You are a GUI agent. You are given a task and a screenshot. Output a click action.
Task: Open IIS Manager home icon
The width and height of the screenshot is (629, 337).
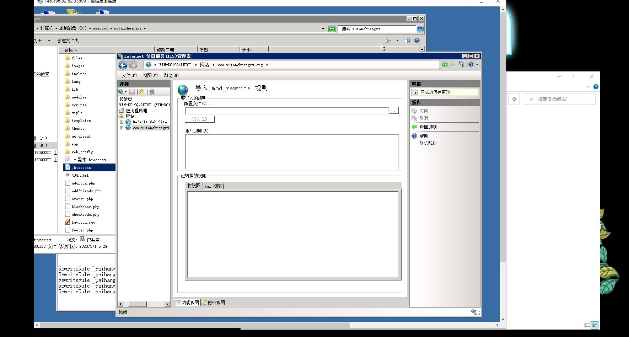click(461, 64)
